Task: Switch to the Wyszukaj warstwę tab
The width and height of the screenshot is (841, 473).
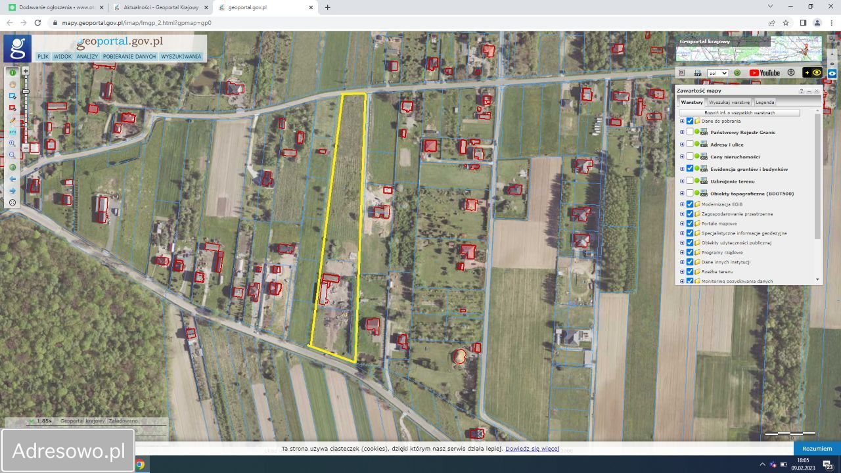Action: pyautogui.click(x=729, y=102)
